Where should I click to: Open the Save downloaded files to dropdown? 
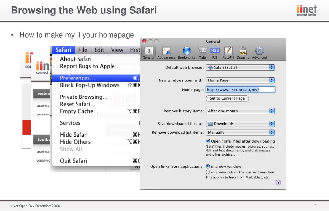point(240,124)
